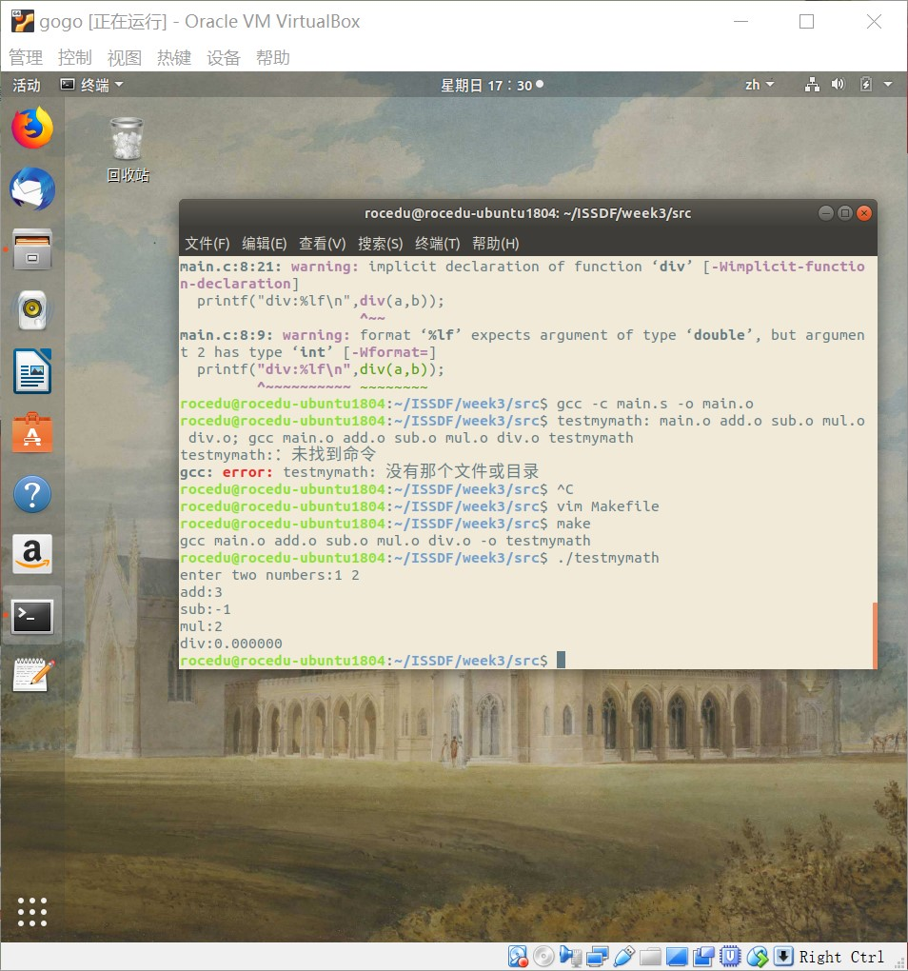This screenshot has height=971, width=908.
Task: Click the VirtualBox mouse integration indicator
Action: [x=757, y=957]
